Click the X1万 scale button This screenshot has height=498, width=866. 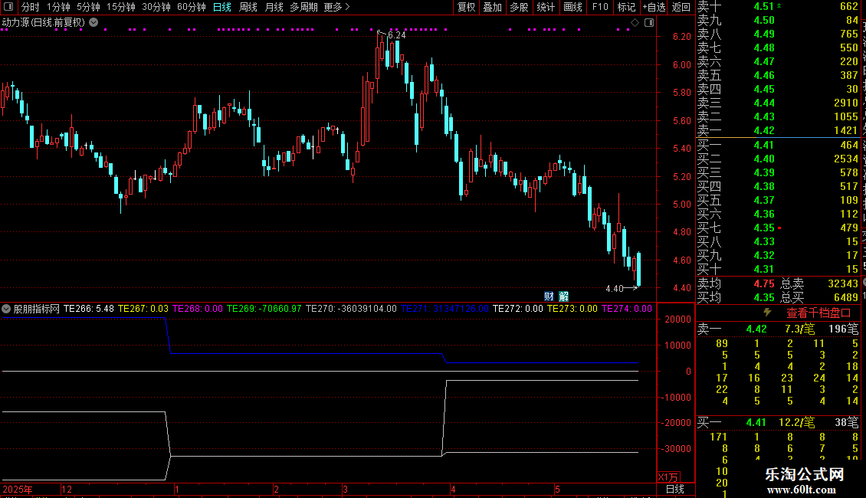[668, 477]
